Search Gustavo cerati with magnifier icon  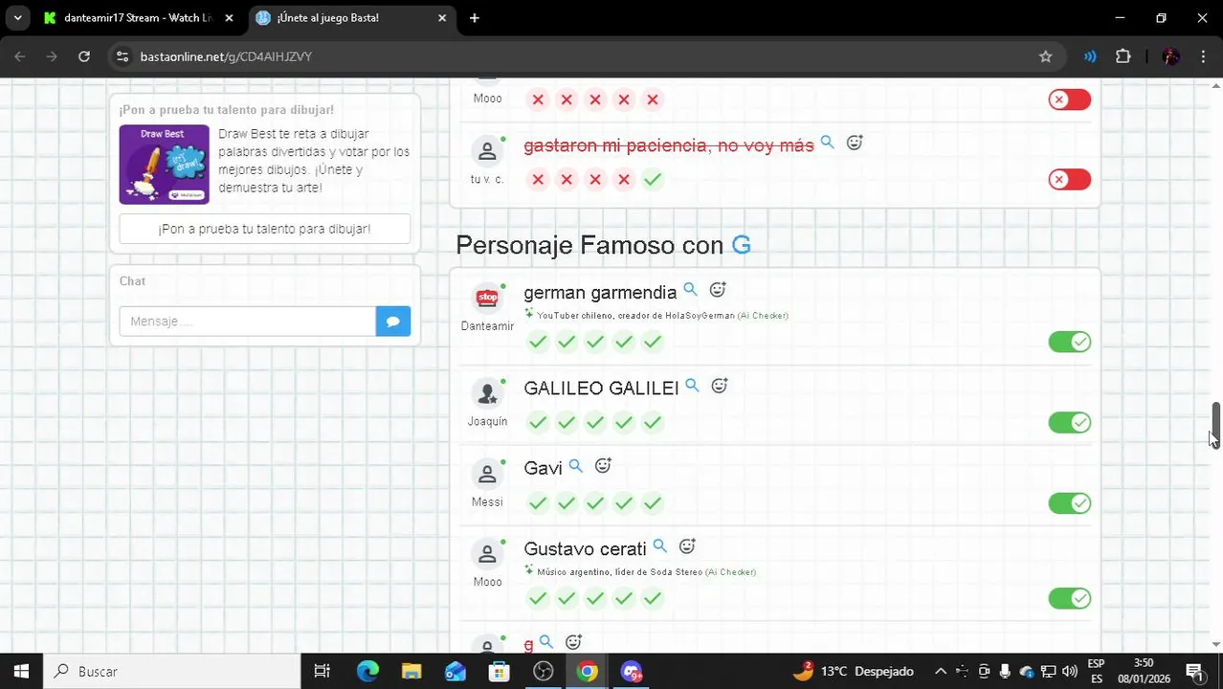point(659,546)
